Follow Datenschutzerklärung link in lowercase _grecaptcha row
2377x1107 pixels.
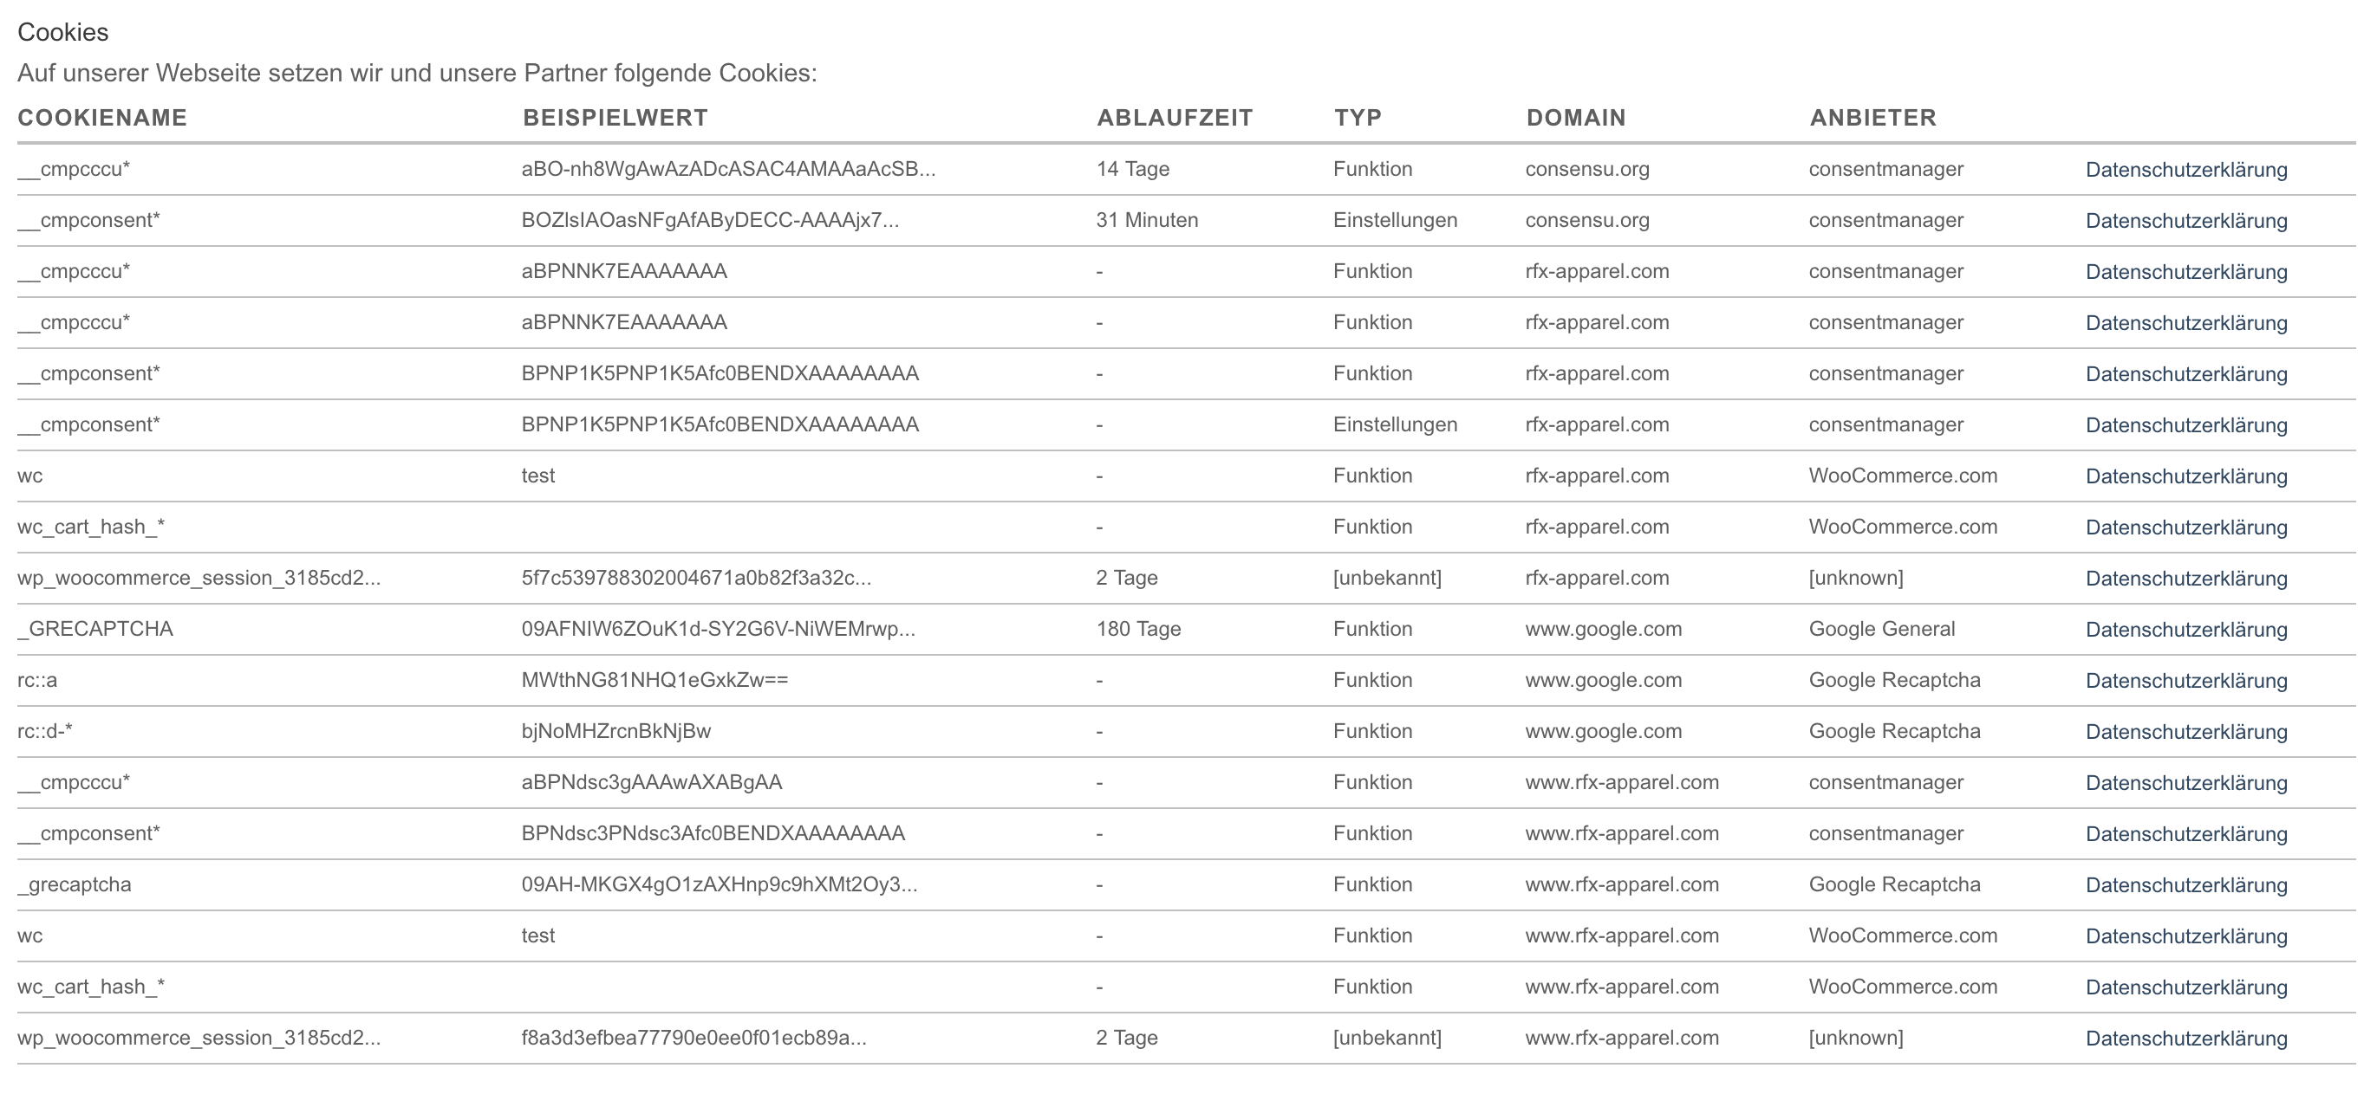coord(2186,885)
